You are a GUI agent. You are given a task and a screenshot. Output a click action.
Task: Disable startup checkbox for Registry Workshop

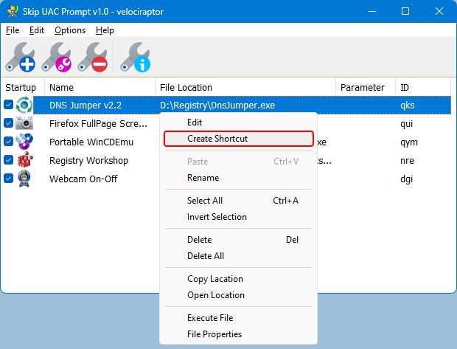tap(8, 160)
